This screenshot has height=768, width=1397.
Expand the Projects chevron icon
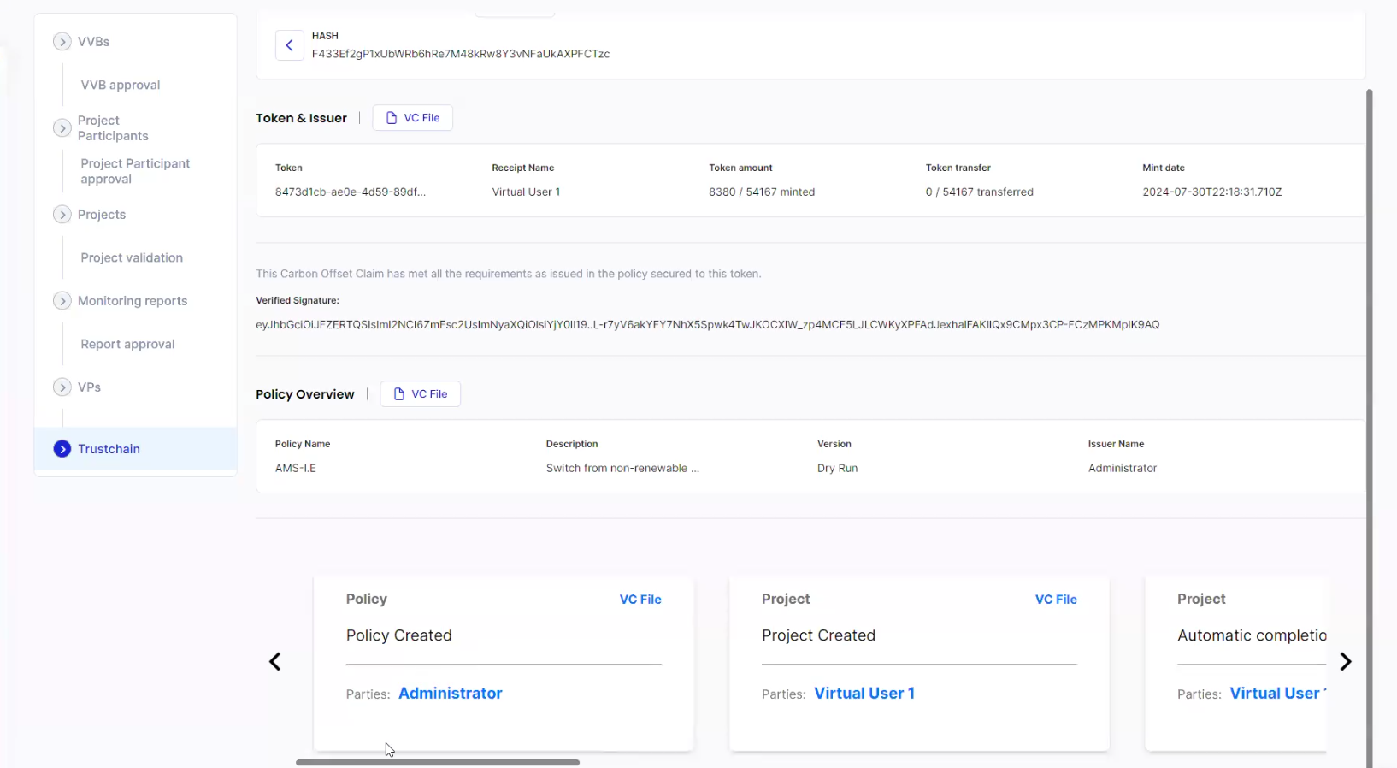(x=62, y=215)
